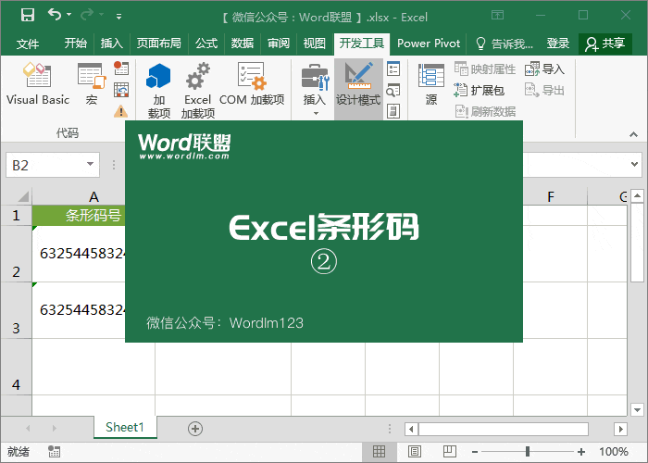Click the 登录 sign-in link
The width and height of the screenshot is (648, 463).
point(558,44)
